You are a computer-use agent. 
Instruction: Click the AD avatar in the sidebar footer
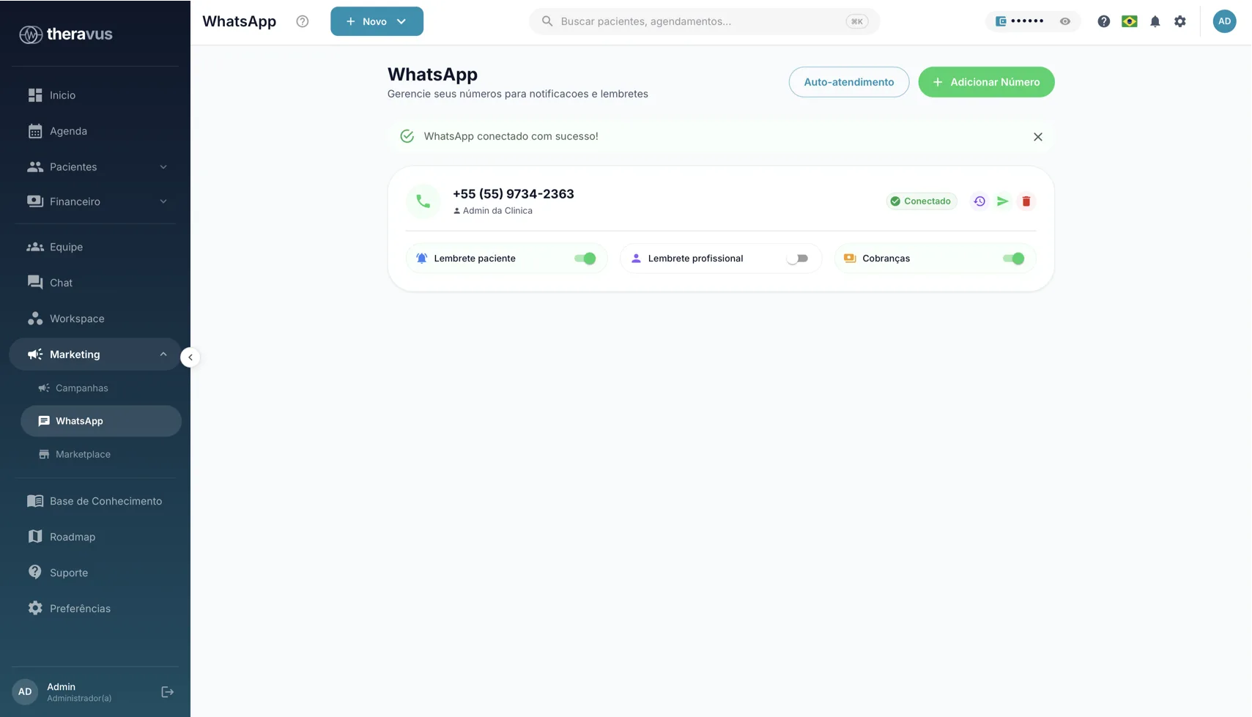click(x=25, y=692)
